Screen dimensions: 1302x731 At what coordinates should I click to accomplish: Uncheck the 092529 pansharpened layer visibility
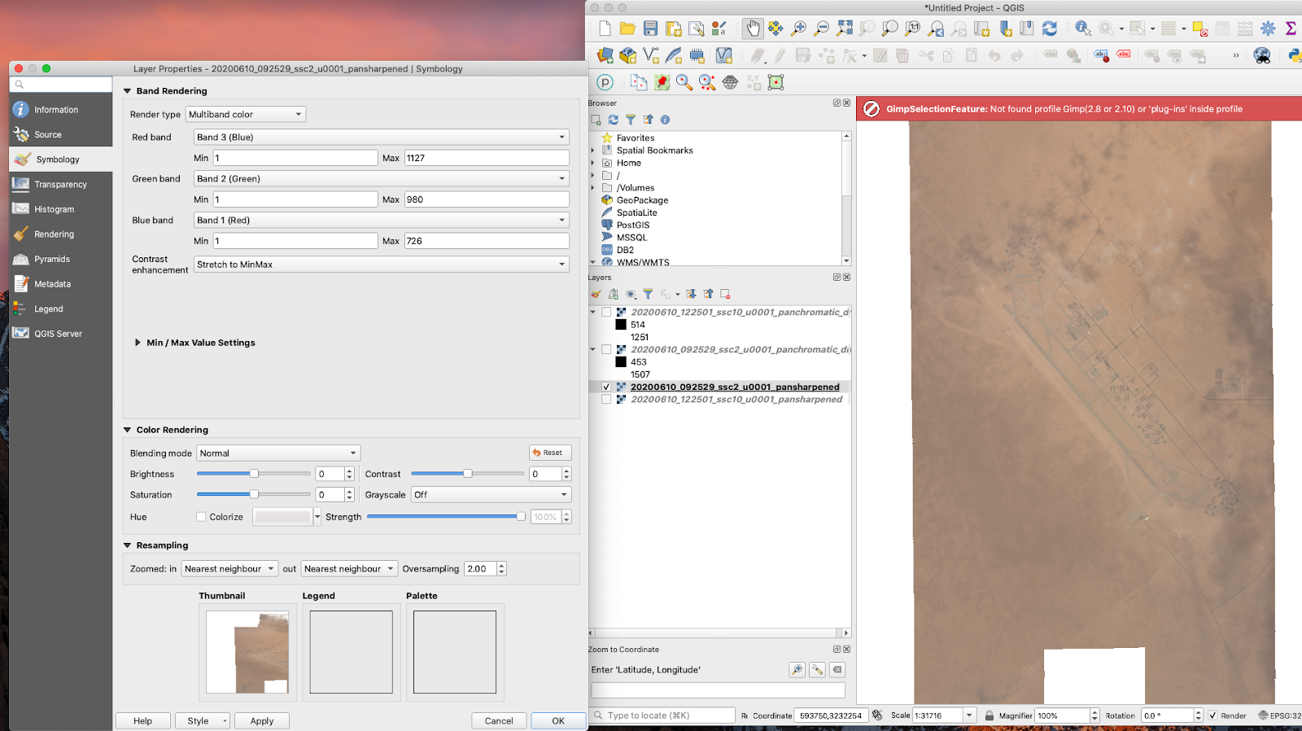[x=606, y=387]
